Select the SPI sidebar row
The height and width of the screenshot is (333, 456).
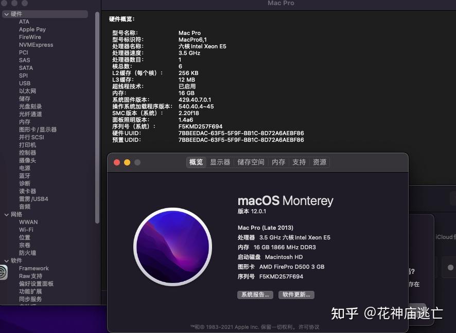point(23,76)
